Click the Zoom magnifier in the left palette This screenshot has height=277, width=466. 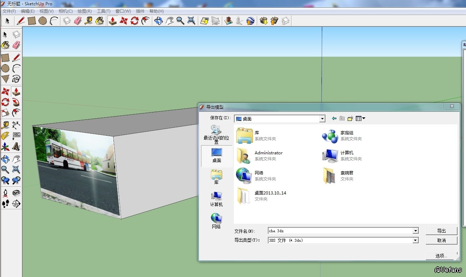coord(5,170)
